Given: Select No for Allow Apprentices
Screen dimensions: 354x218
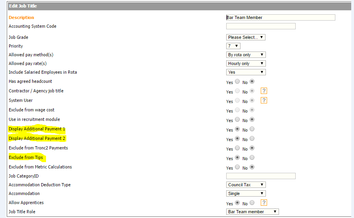Looking at the screenshot, I should pyautogui.click(x=252, y=203).
